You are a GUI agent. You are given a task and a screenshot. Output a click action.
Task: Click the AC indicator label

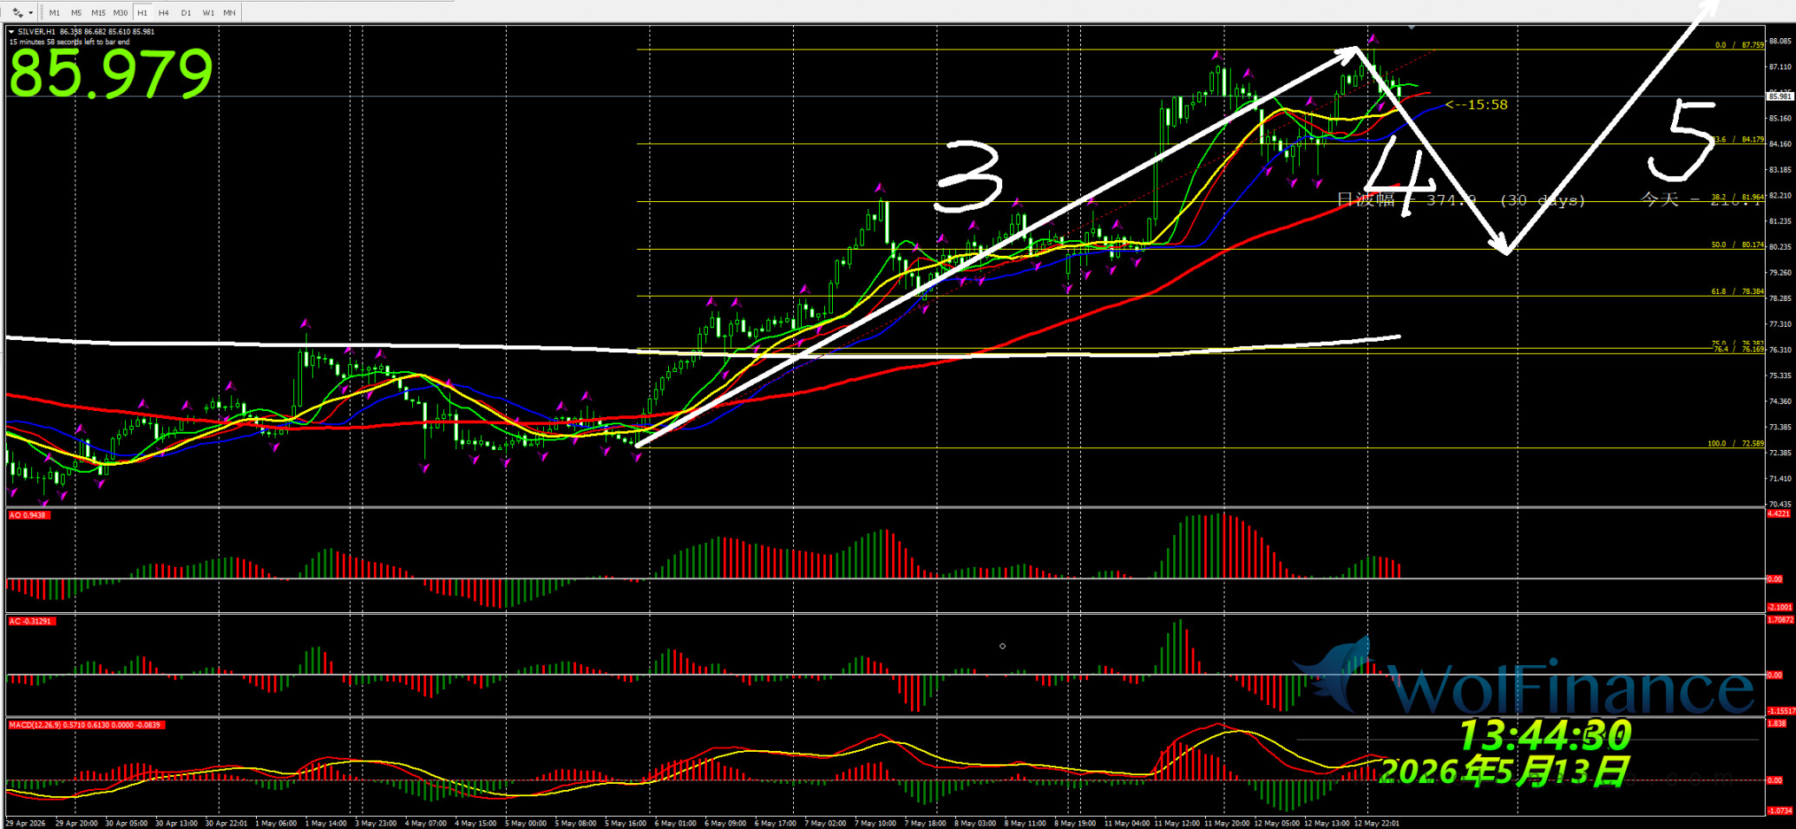[31, 621]
